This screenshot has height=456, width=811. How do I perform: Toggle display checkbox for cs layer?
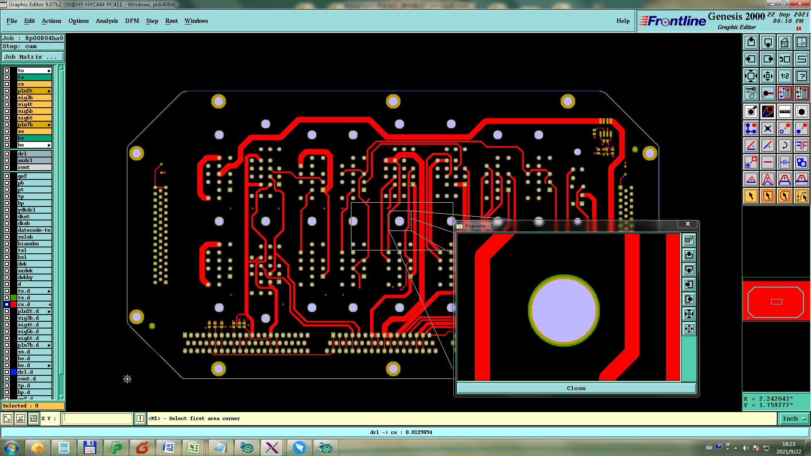[x=7, y=84]
